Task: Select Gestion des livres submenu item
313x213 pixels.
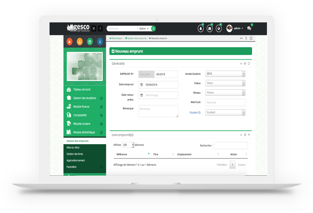Action: [75, 154]
